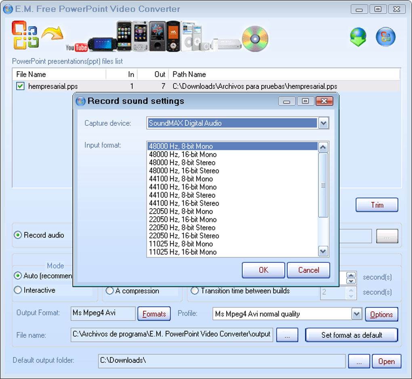
Task: Click the Input format scrollbar thumb
Action: [323, 185]
